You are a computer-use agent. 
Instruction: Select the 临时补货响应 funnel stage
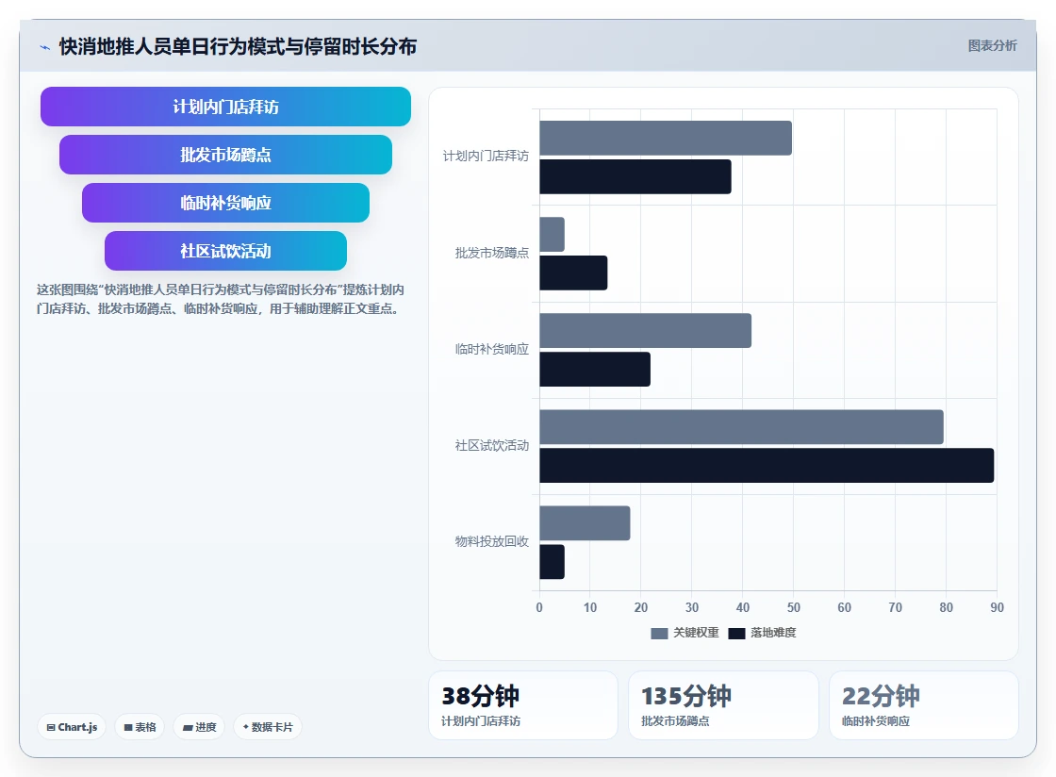tap(225, 203)
